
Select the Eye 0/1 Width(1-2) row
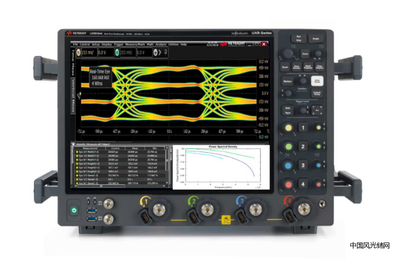pyautogui.click(x=120, y=160)
